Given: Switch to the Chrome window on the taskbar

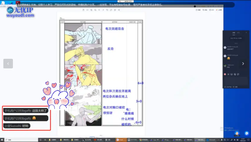Looking at the screenshot, I should point(144,140).
